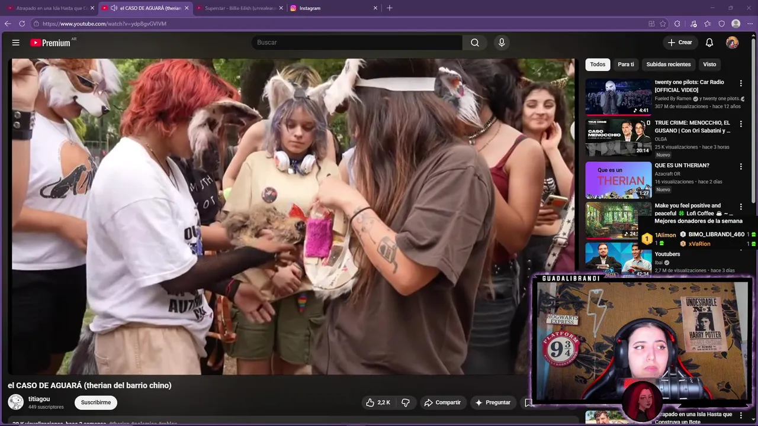This screenshot has height=426, width=758.
Task: Open the YouTube account avatar menu
Action: [x=733, y=43]
